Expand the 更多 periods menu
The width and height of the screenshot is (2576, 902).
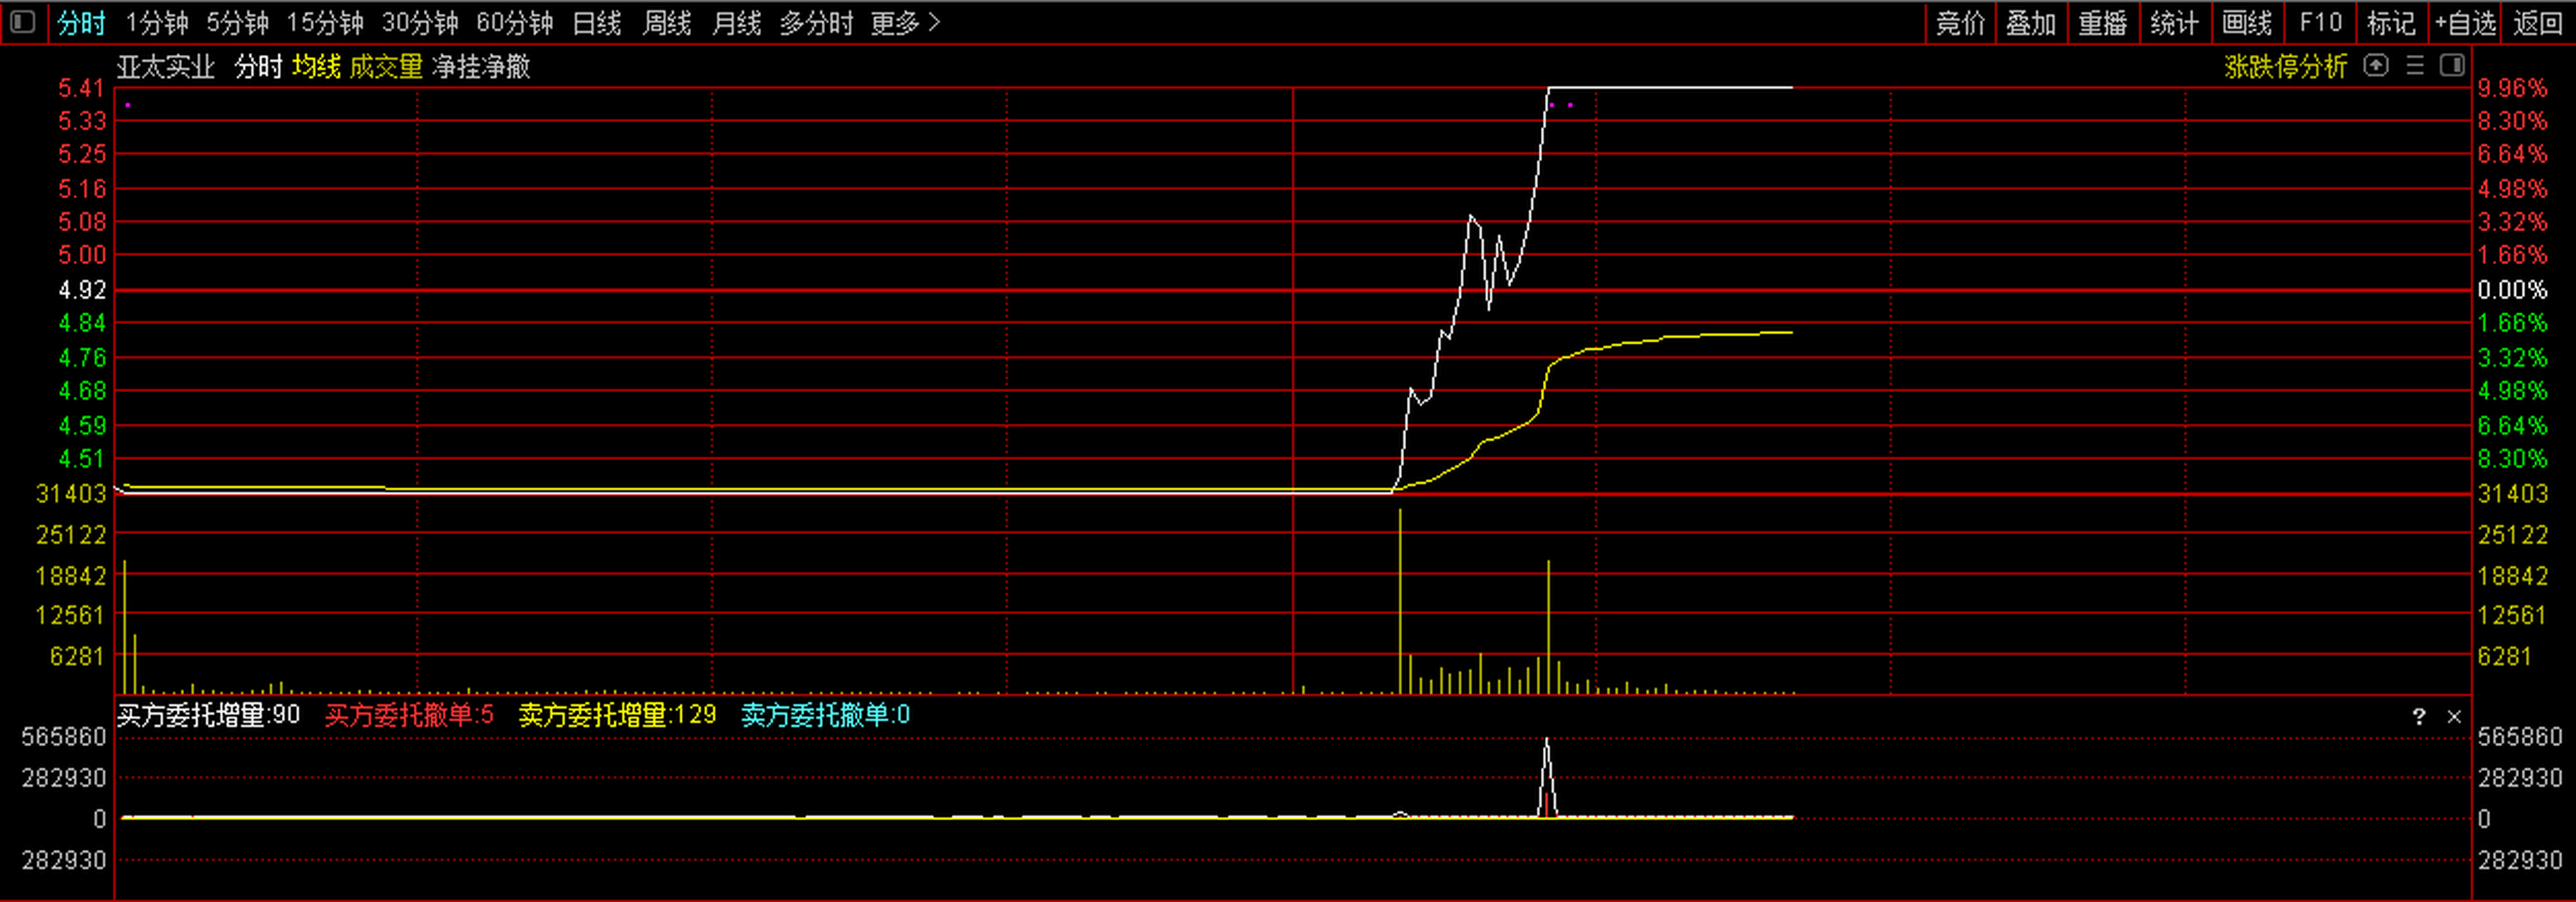[x=905, y=23]
